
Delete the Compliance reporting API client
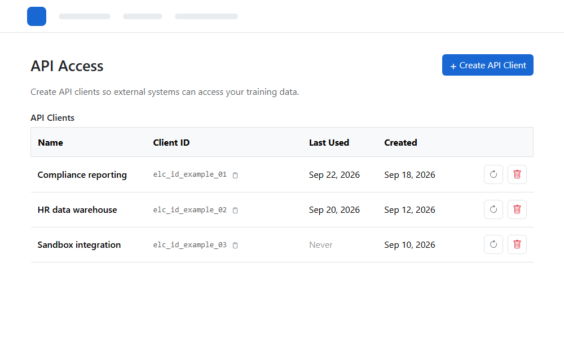click(517, 174)
